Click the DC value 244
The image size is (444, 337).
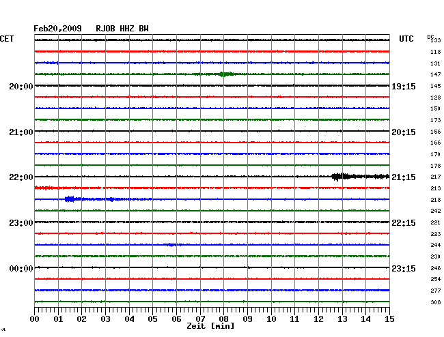coord(436,245)
